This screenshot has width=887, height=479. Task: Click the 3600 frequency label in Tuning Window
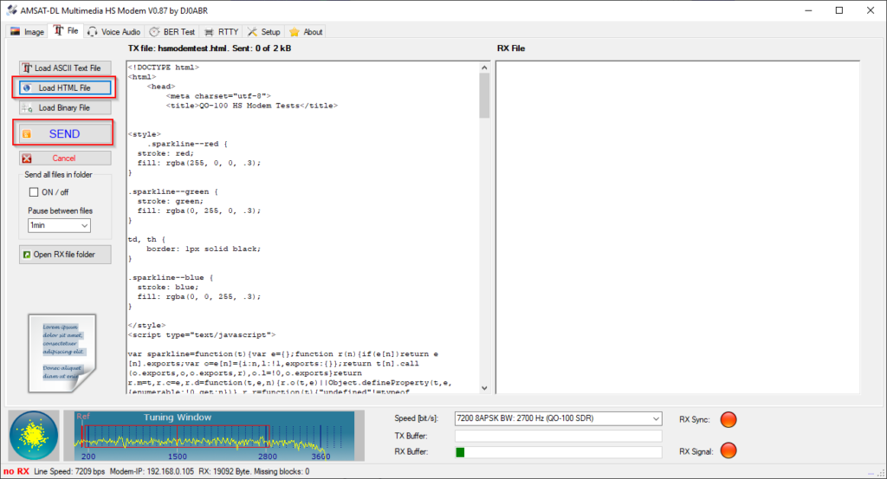point(320,456)
